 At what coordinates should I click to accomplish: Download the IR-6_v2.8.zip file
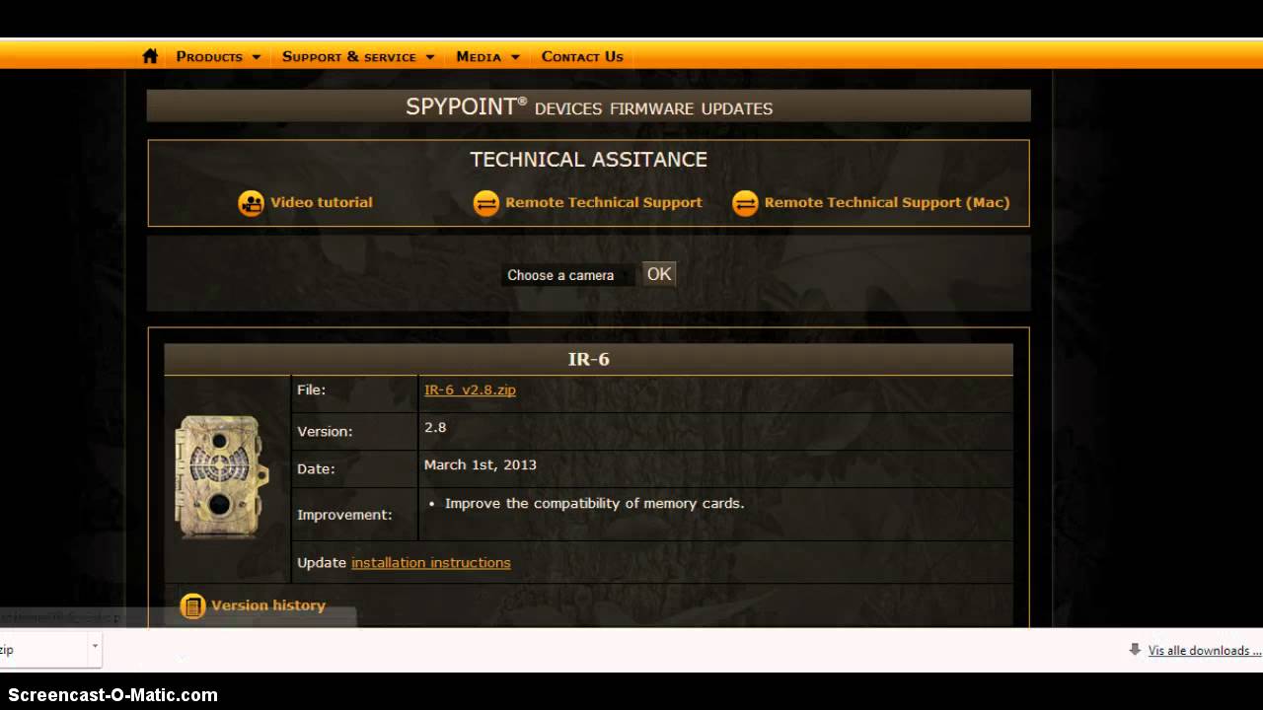470,390
